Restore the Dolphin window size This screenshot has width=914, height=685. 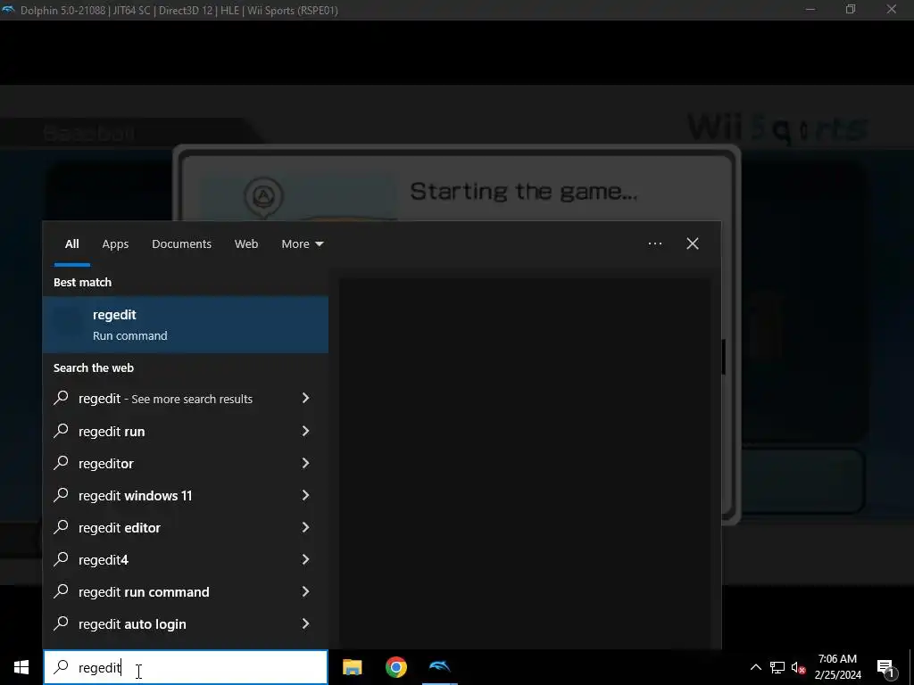point(851,9)
